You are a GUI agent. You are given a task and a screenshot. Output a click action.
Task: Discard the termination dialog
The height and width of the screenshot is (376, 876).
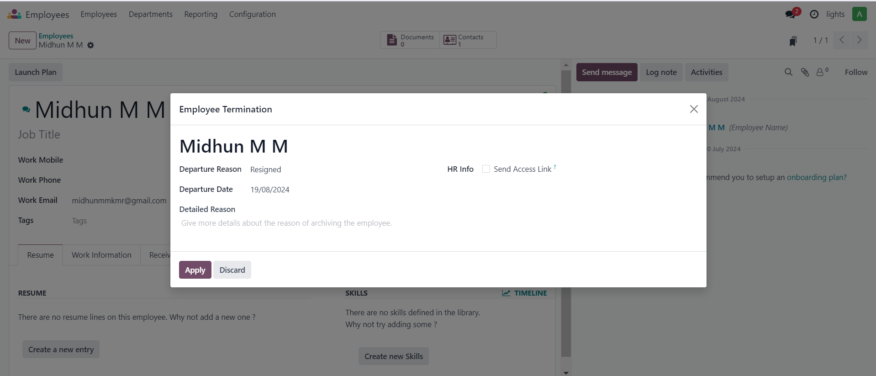[232, 270]
